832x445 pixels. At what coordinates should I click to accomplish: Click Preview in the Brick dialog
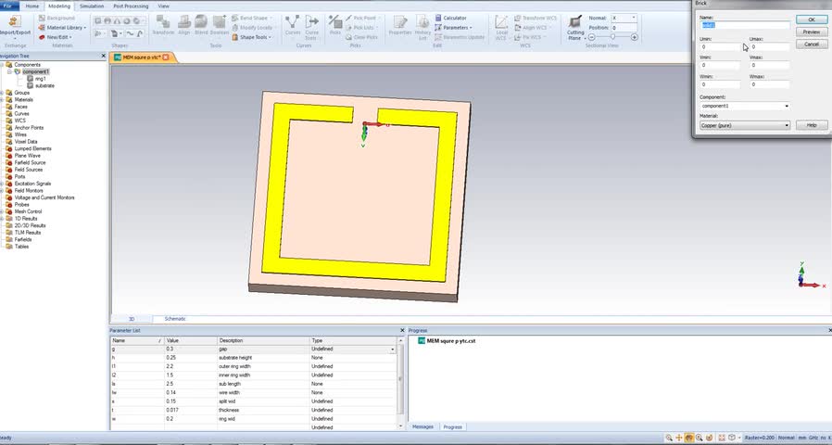point(812,32)
